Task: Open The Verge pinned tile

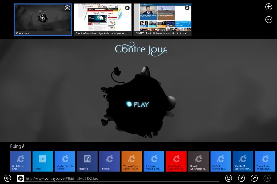Action: (x=110, y=161)
